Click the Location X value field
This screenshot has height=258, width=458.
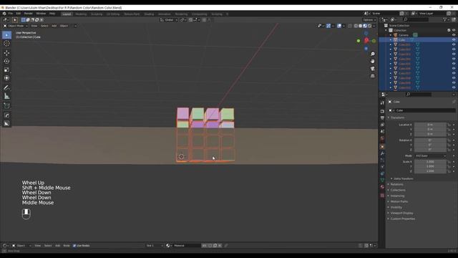coord(430,125)
